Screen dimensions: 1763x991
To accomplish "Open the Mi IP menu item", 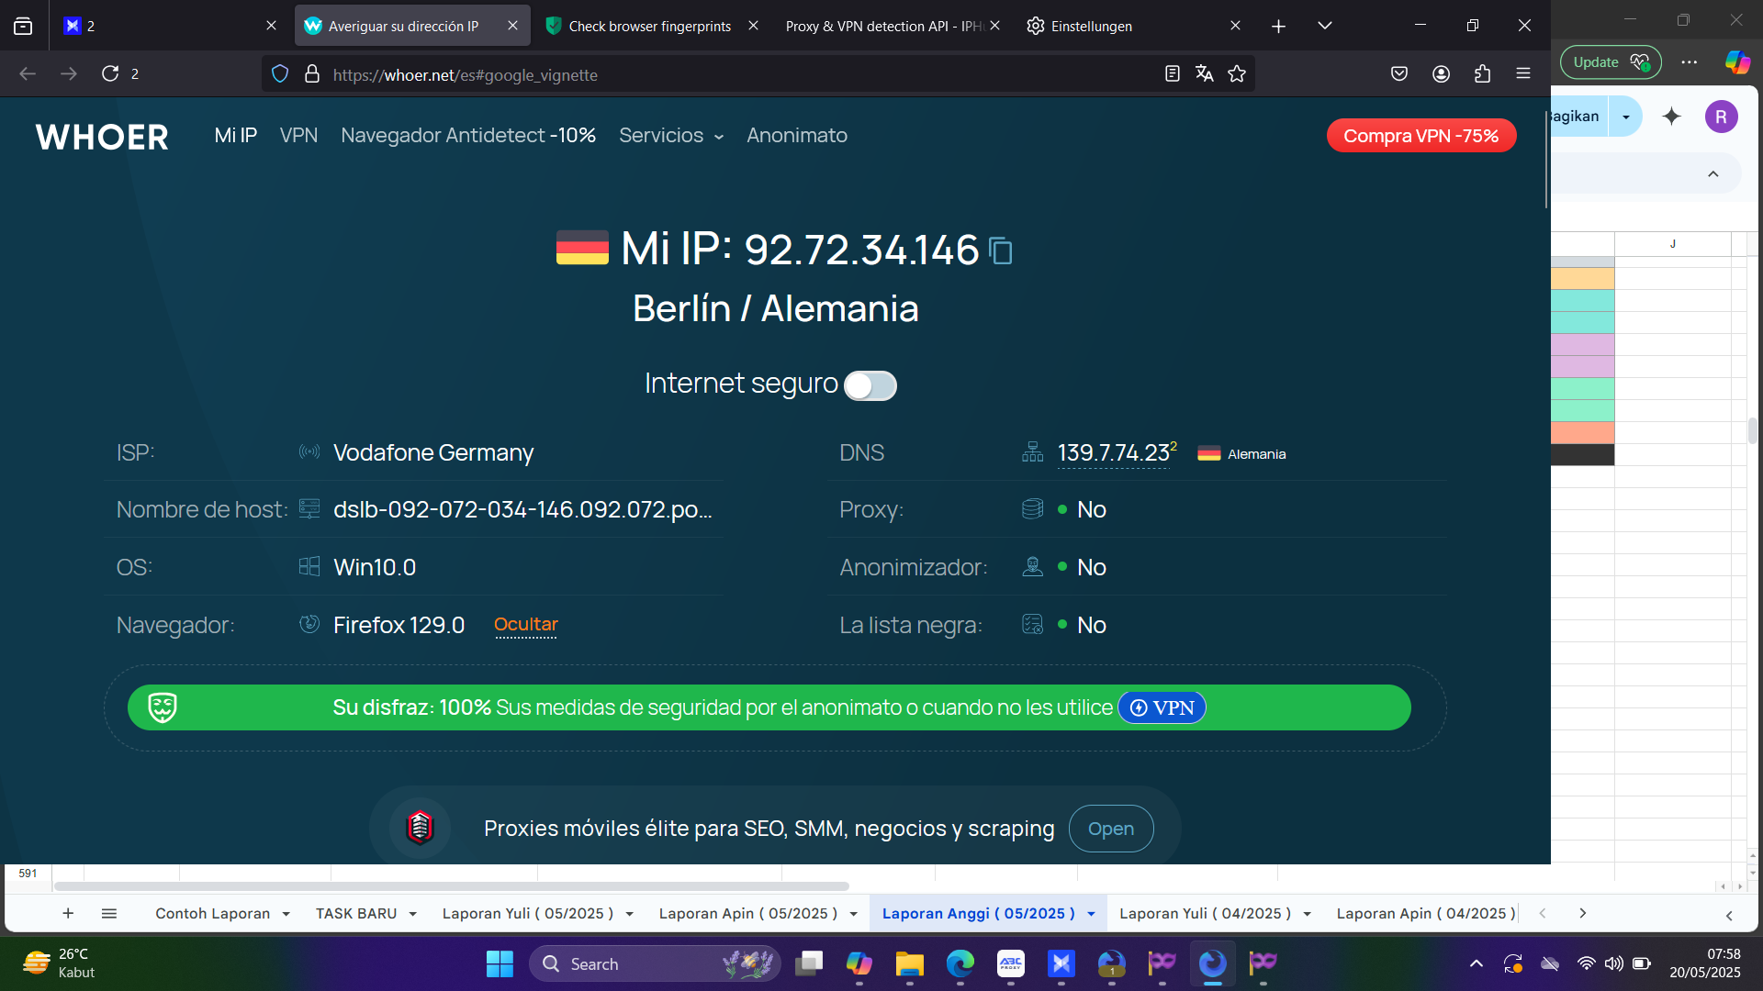I will pos(236,136).
